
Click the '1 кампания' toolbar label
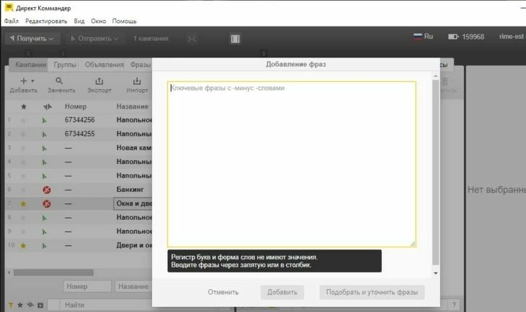[151, 39]
